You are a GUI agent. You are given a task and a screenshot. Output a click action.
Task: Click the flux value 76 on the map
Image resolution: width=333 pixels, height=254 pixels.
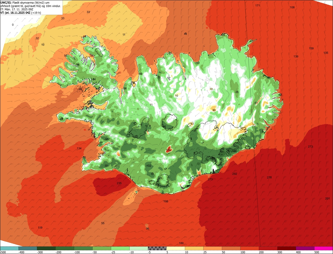point(84,157)
